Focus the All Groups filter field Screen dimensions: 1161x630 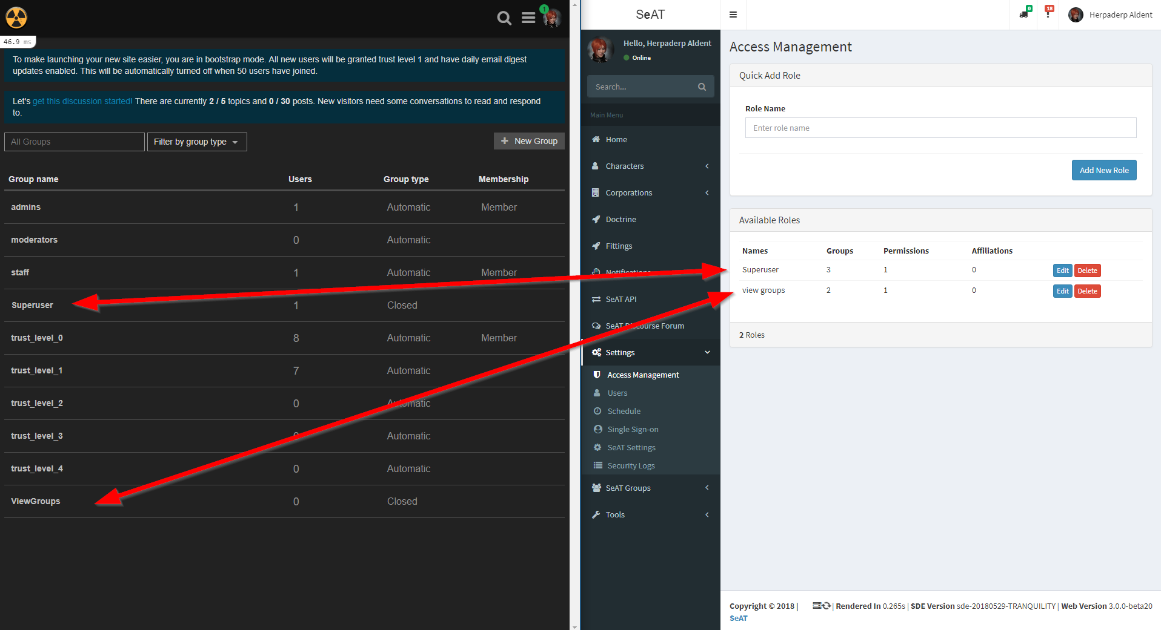pyautogui.click(x=75, y=142)
